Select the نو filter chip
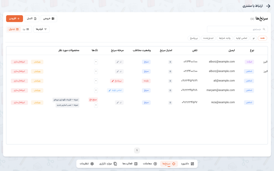Image resolution: width=274 pixels, height=171 pixels. pos(254,38)
